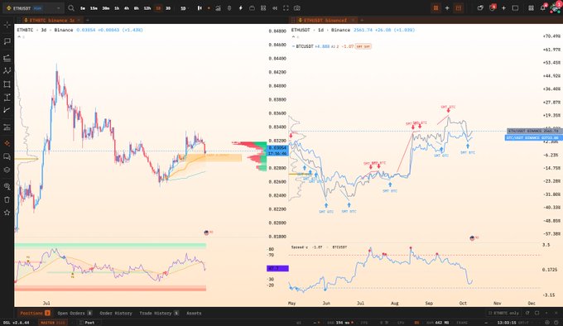Open the widgets grid icon
Image resolution: width=563 pixels, height=326 pixels.
point(531,8)
